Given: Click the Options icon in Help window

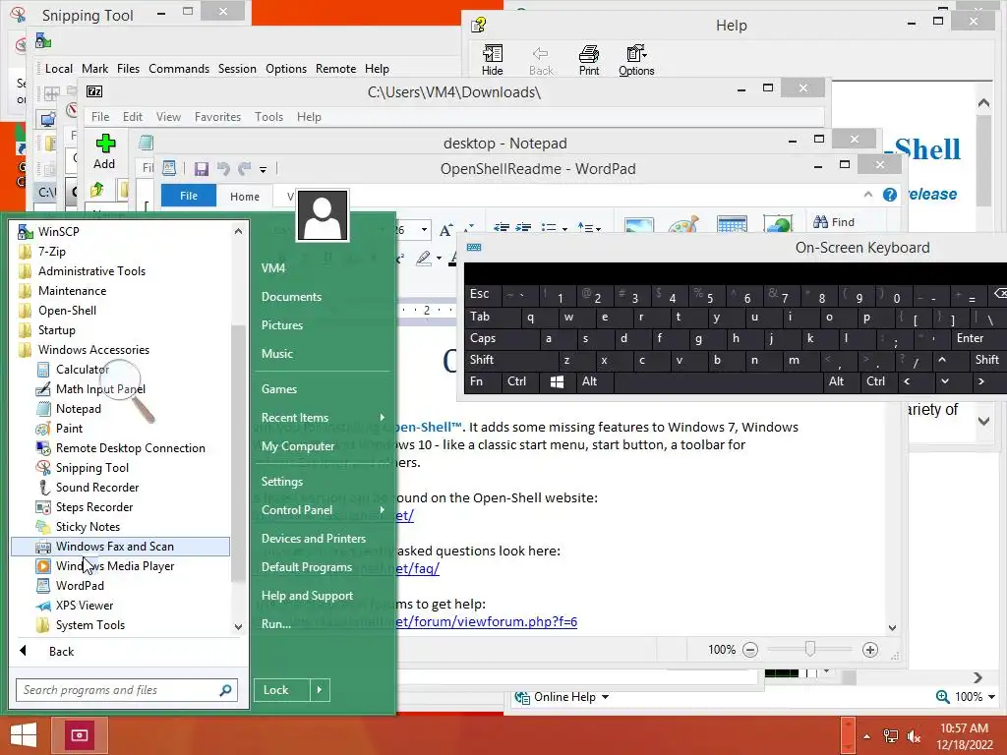Looking at the screenshot, I should [x=636, y=60].
